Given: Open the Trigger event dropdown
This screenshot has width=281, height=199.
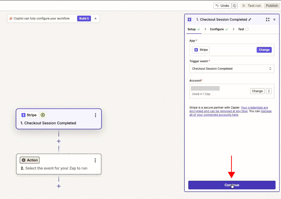Looking at the screenshot, I should [x=232, y=69].
